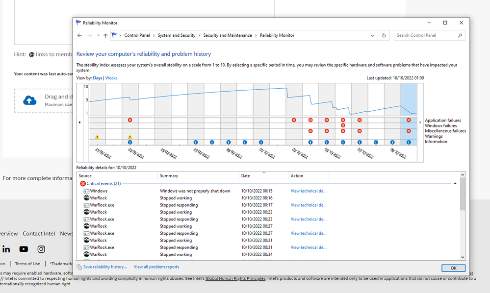View technical details for WarRock.exe at 00:27

[309, 233]
